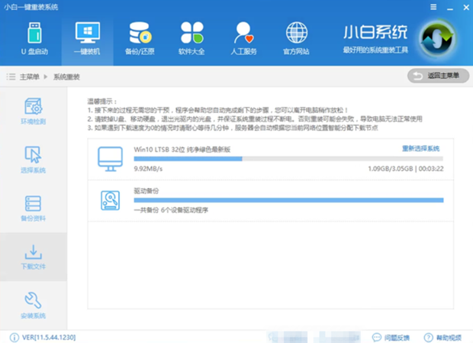Open the 人工服务 manual service tab
The height and width of the screenshot is (343, 473).
tap(243, 39)
